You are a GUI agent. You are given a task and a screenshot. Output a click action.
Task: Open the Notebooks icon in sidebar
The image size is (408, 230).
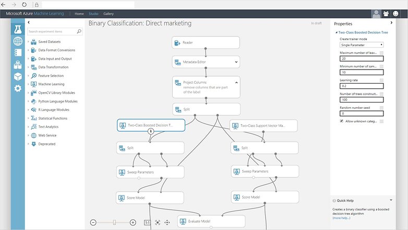coord(18,53)
